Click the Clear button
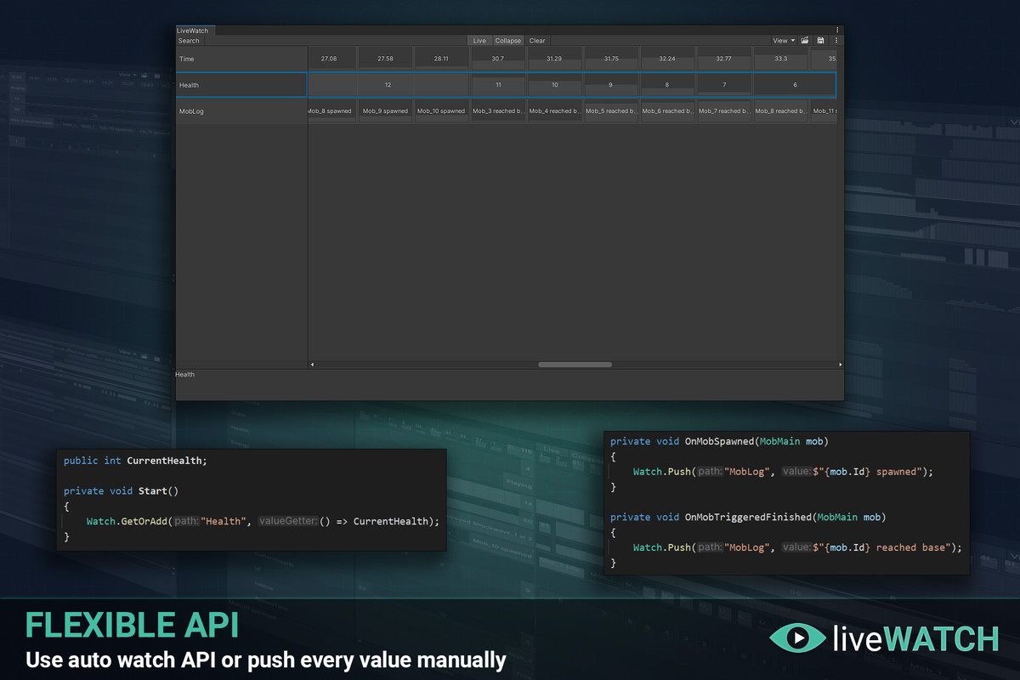 (x=537, y=41)
